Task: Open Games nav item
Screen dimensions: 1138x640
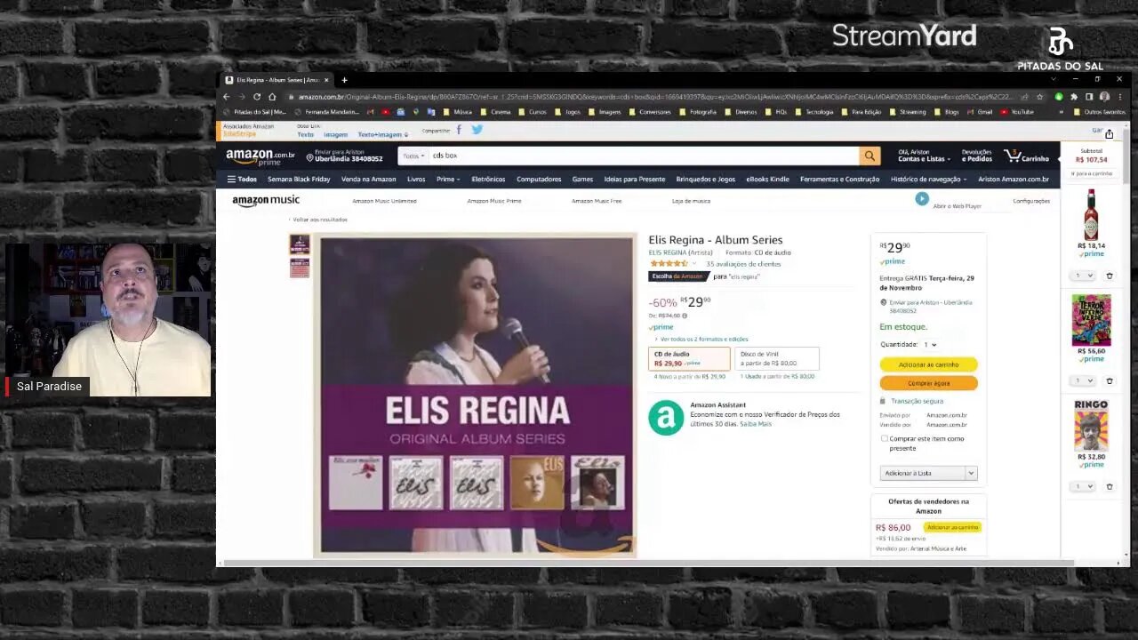Action: pyautogui.click(x=582, y=179)
